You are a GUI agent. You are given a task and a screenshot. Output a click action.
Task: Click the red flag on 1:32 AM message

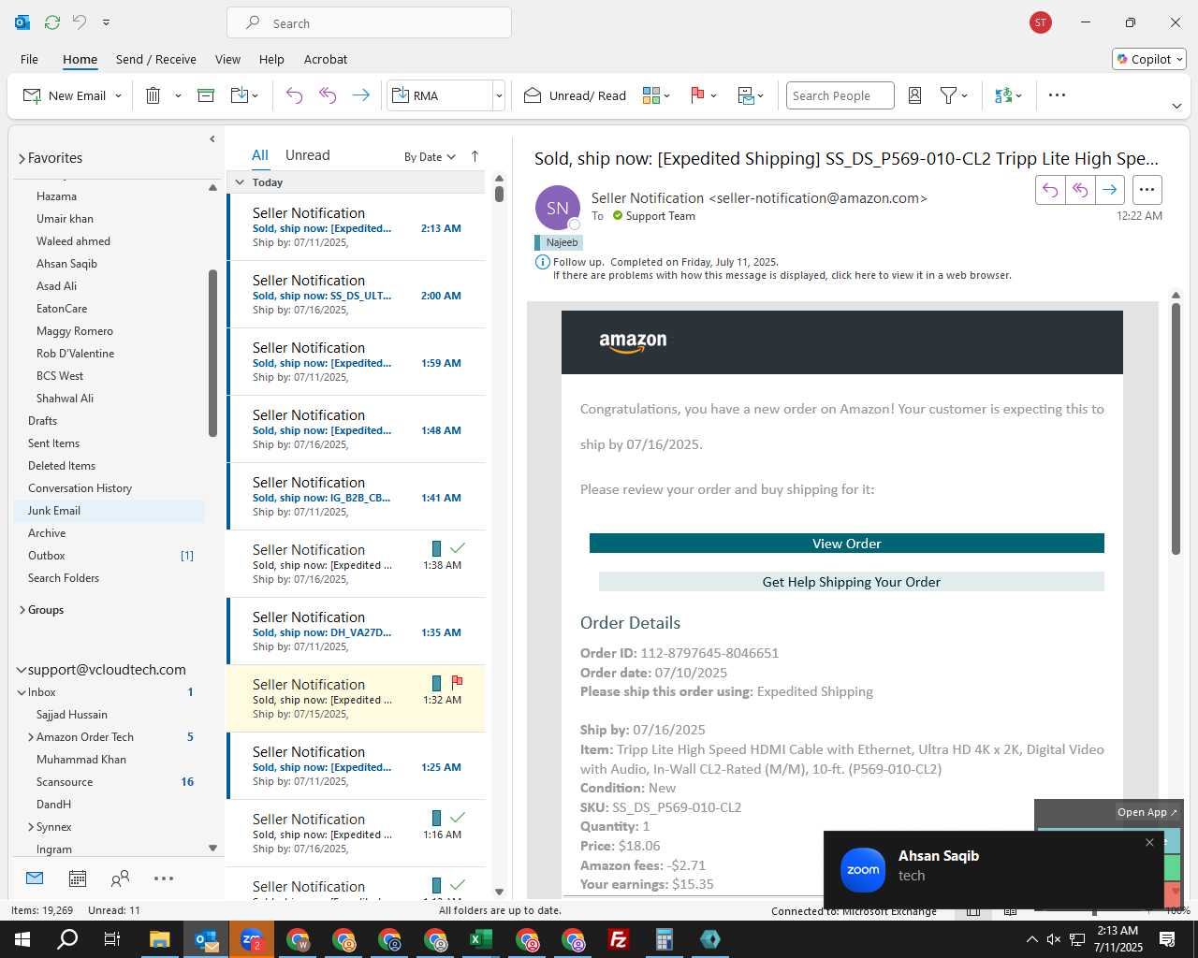[x=457, y=683]
